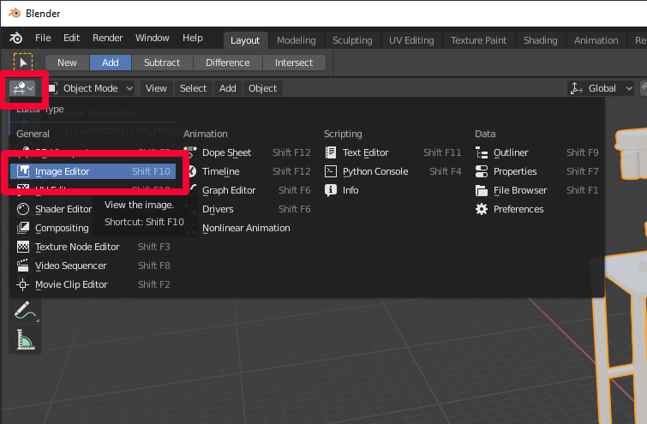Switch to Movie Clip Editor
Image resolution: width=647 pixels, height=424 pixels.
(x=93, y=284)
